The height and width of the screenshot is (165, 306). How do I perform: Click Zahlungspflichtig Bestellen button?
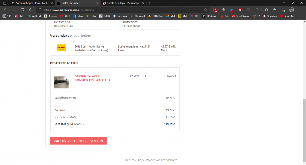point(78,141)
